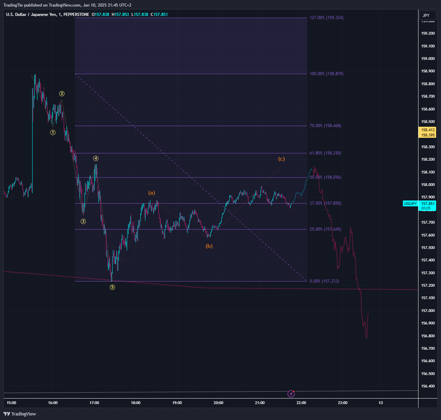Viewport: 441px width, 420px height.
Task: Click the high value H157.853
Action: (x=120, y=15)
